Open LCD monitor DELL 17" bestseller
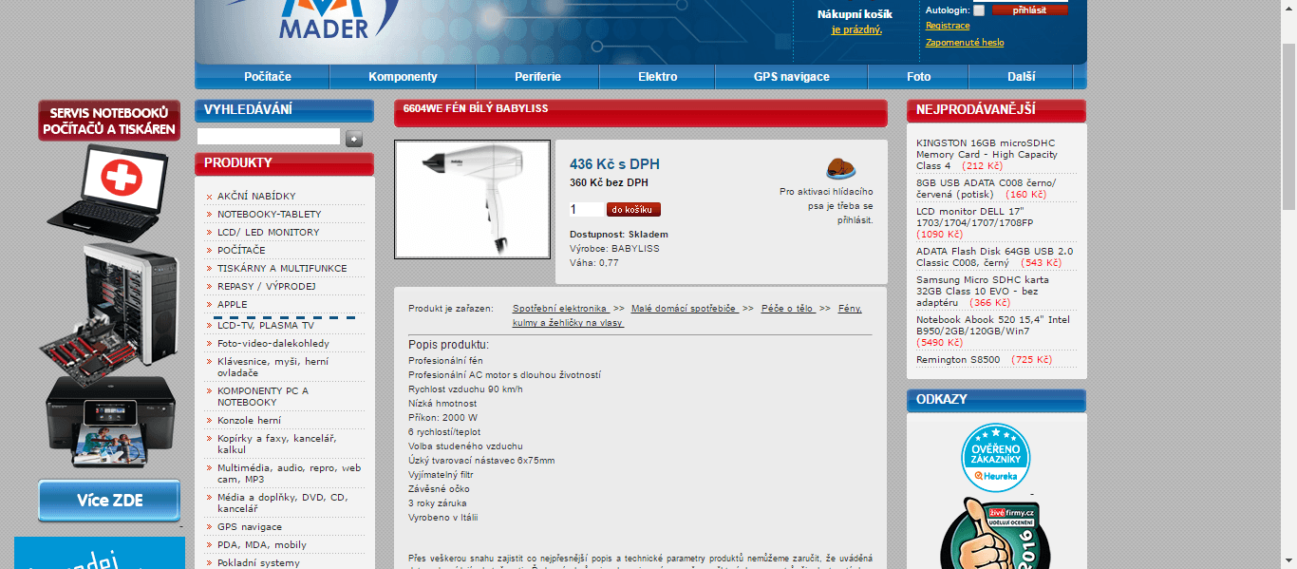The width and height of the screenshot is (1297, 569). tap(974, 217)
